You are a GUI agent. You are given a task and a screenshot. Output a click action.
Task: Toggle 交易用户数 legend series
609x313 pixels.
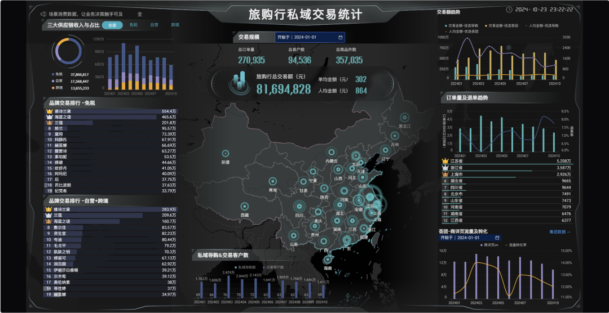click(272, 267)
